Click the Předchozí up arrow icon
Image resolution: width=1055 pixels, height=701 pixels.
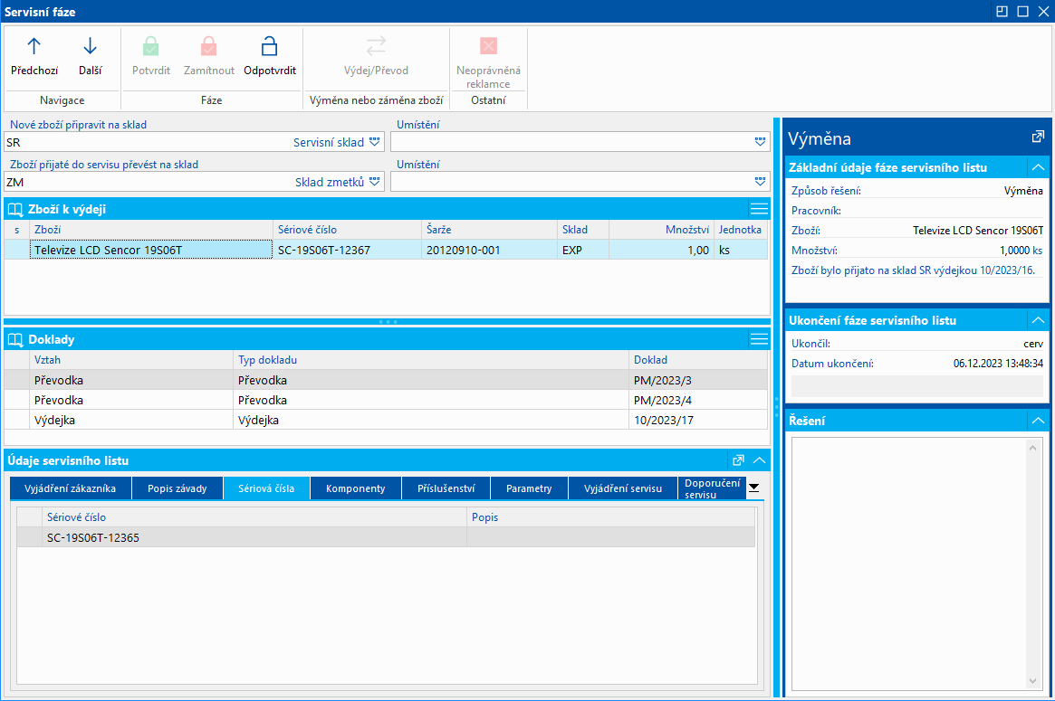pyautogui.click(x=34, y=46)
